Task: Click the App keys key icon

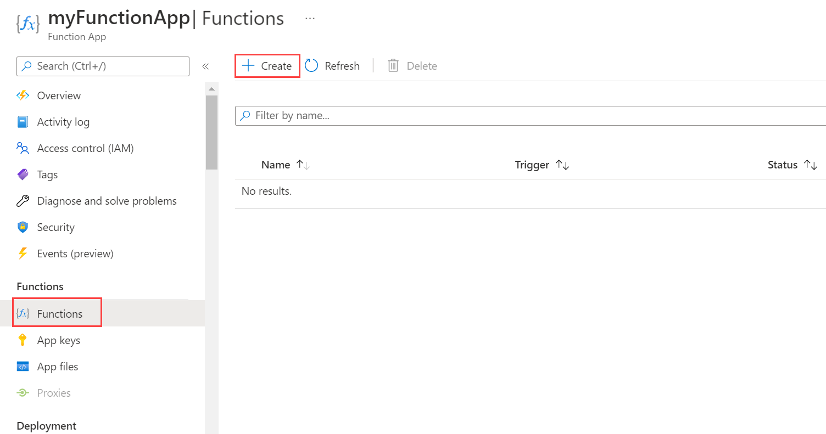Action: pos(23,340)
